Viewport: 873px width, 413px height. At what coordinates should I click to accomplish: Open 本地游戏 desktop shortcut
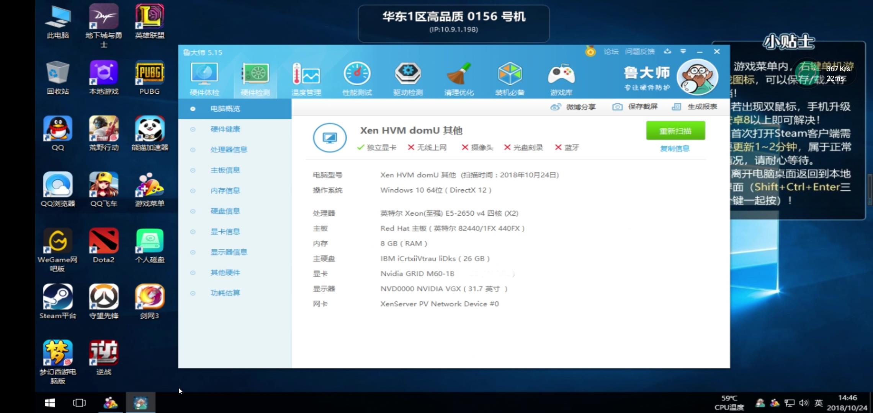pos(104,78)
